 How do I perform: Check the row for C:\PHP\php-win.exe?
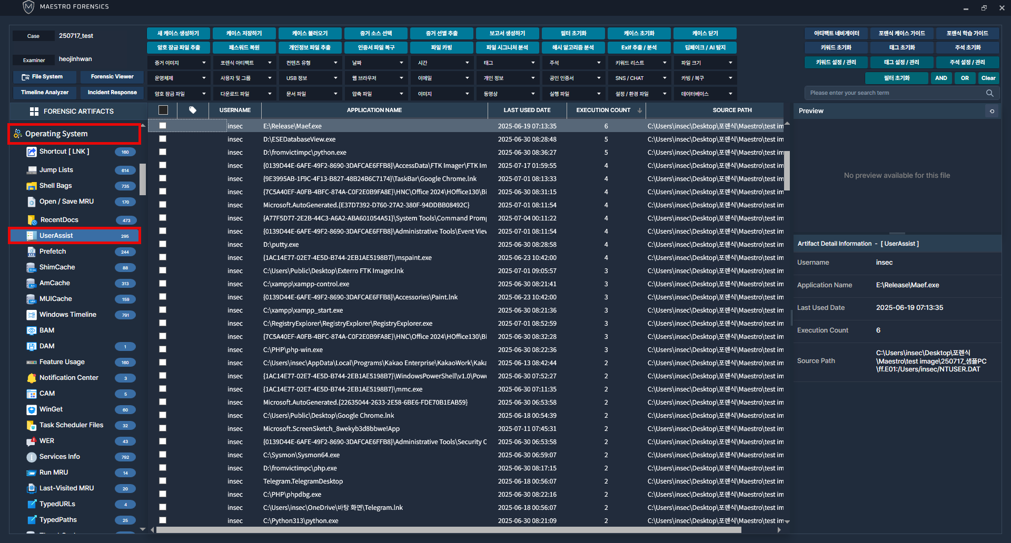click(x=163, y=349)
